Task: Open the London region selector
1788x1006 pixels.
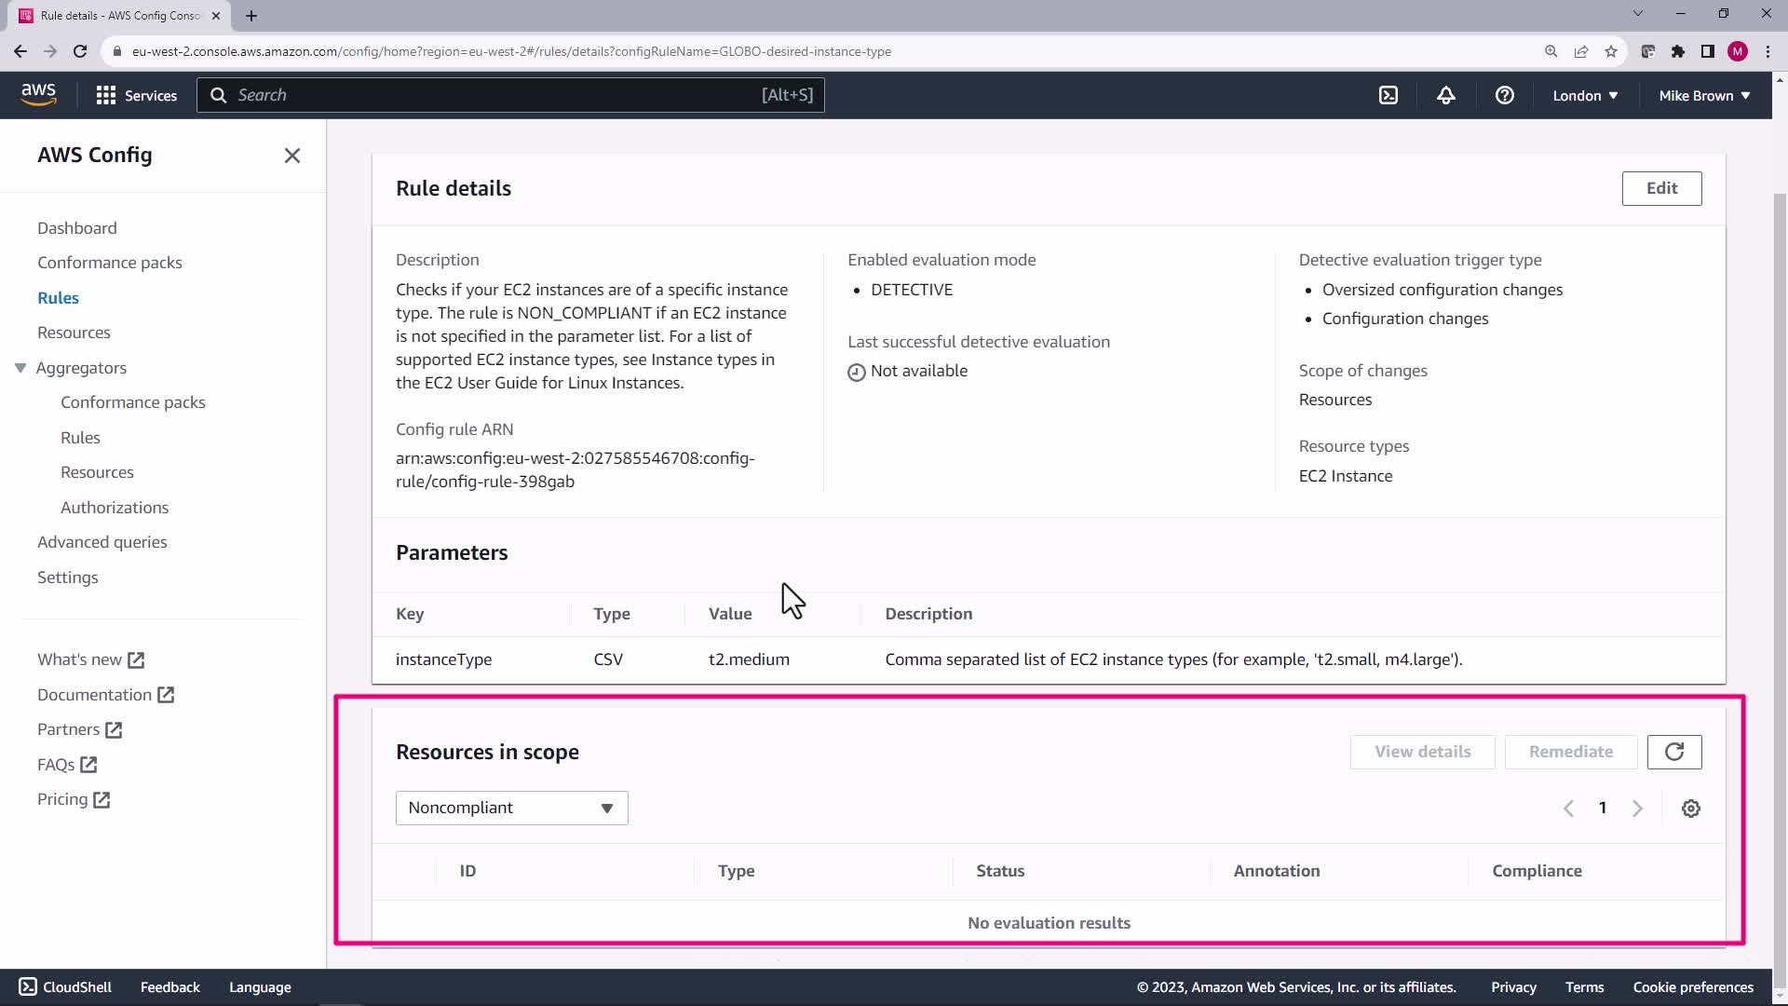Action: (x=1585, y=95)
